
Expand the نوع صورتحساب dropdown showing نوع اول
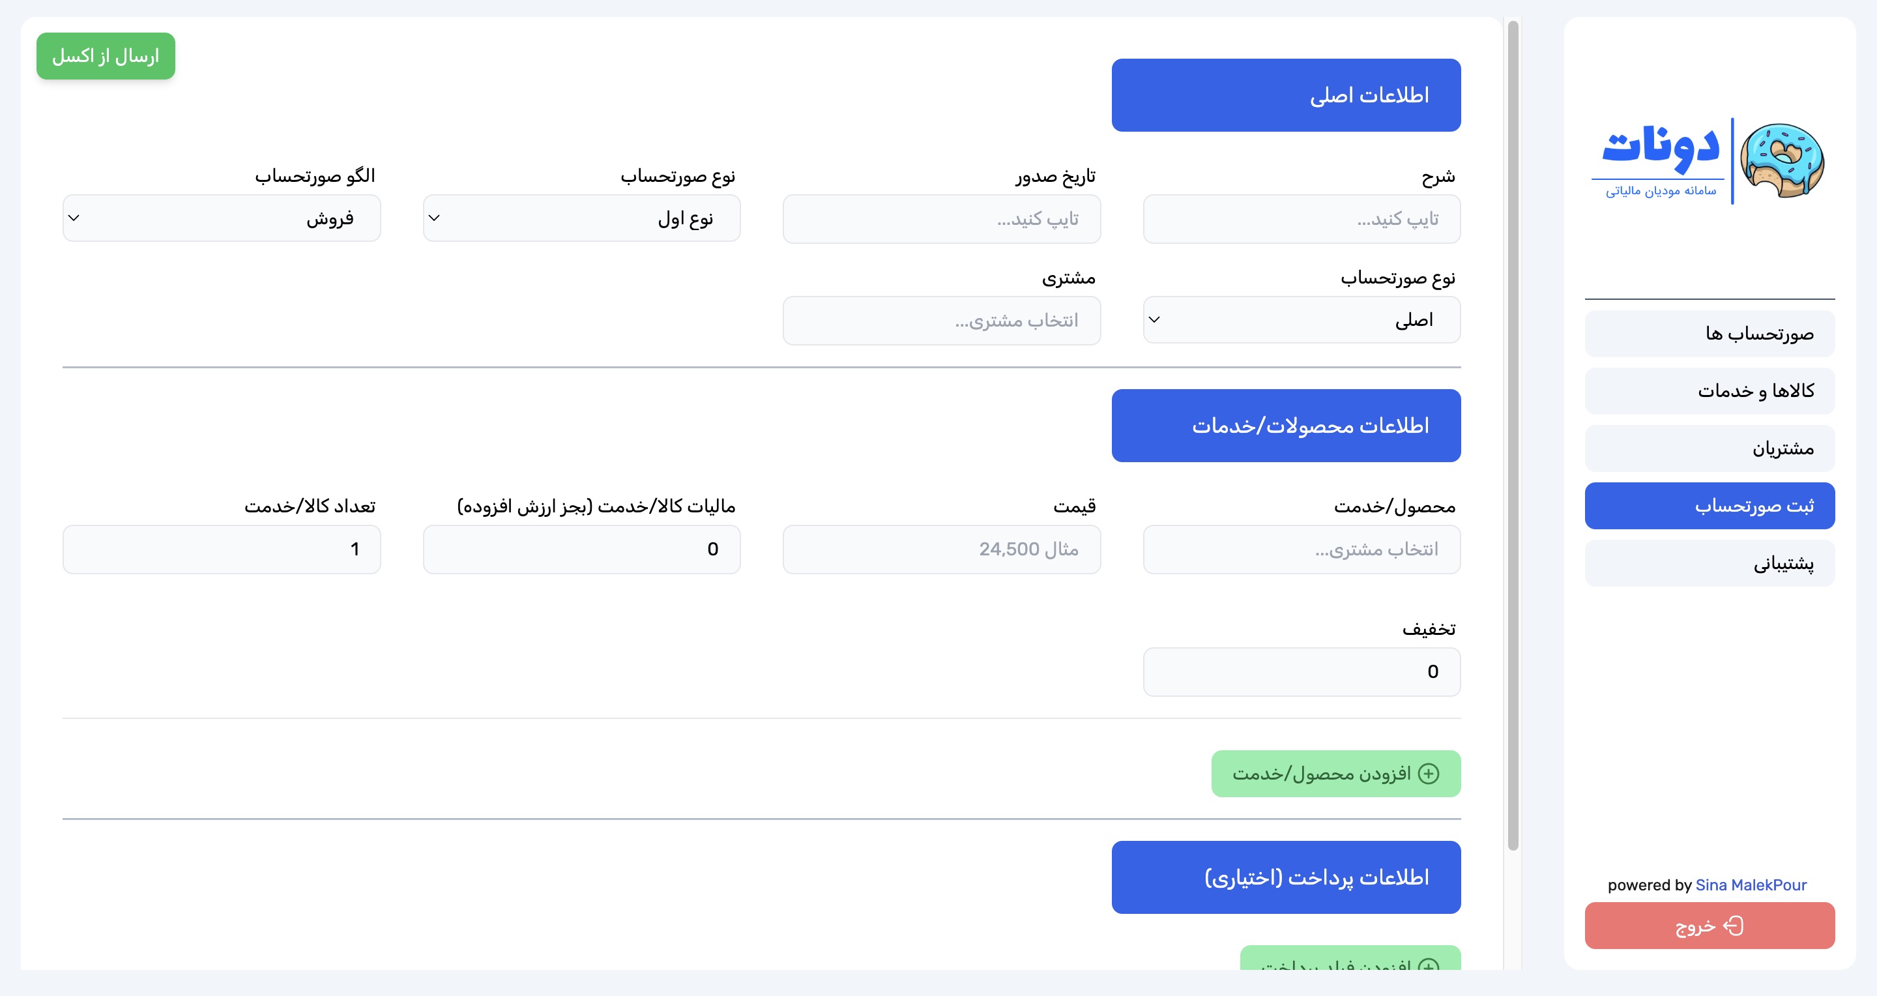[581, 218]
